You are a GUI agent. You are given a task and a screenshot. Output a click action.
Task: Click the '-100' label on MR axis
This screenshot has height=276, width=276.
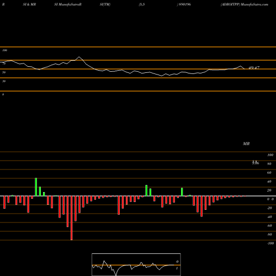[270, 243]
